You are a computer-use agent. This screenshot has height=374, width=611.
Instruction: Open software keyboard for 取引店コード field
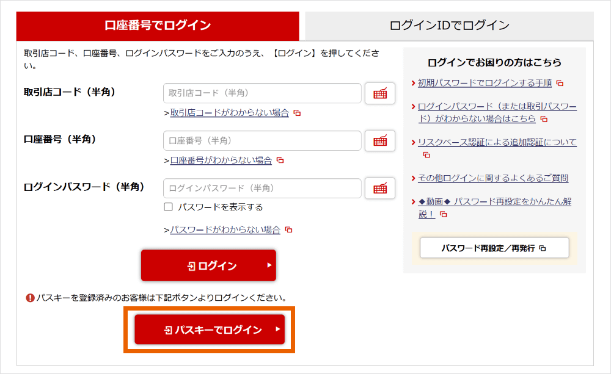click(380, 93)
